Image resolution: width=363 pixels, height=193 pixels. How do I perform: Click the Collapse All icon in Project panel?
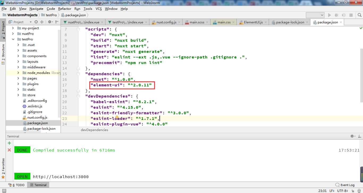[42, 22]
